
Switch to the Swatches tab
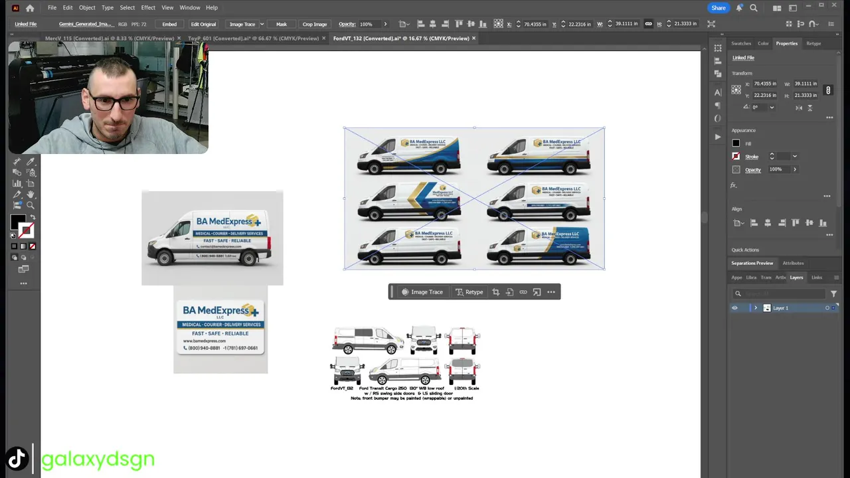(741, 43)
